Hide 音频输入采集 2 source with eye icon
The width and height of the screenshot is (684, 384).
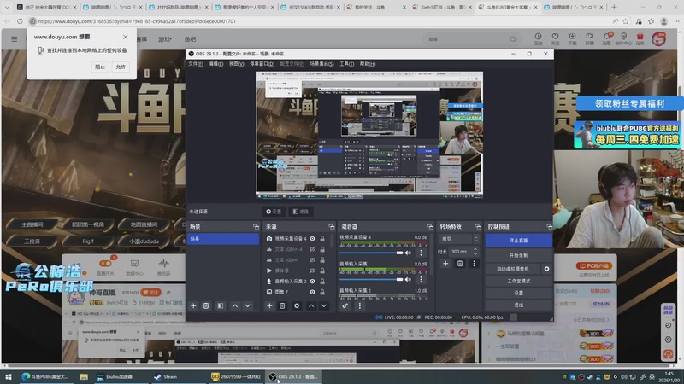pos(312,282)
